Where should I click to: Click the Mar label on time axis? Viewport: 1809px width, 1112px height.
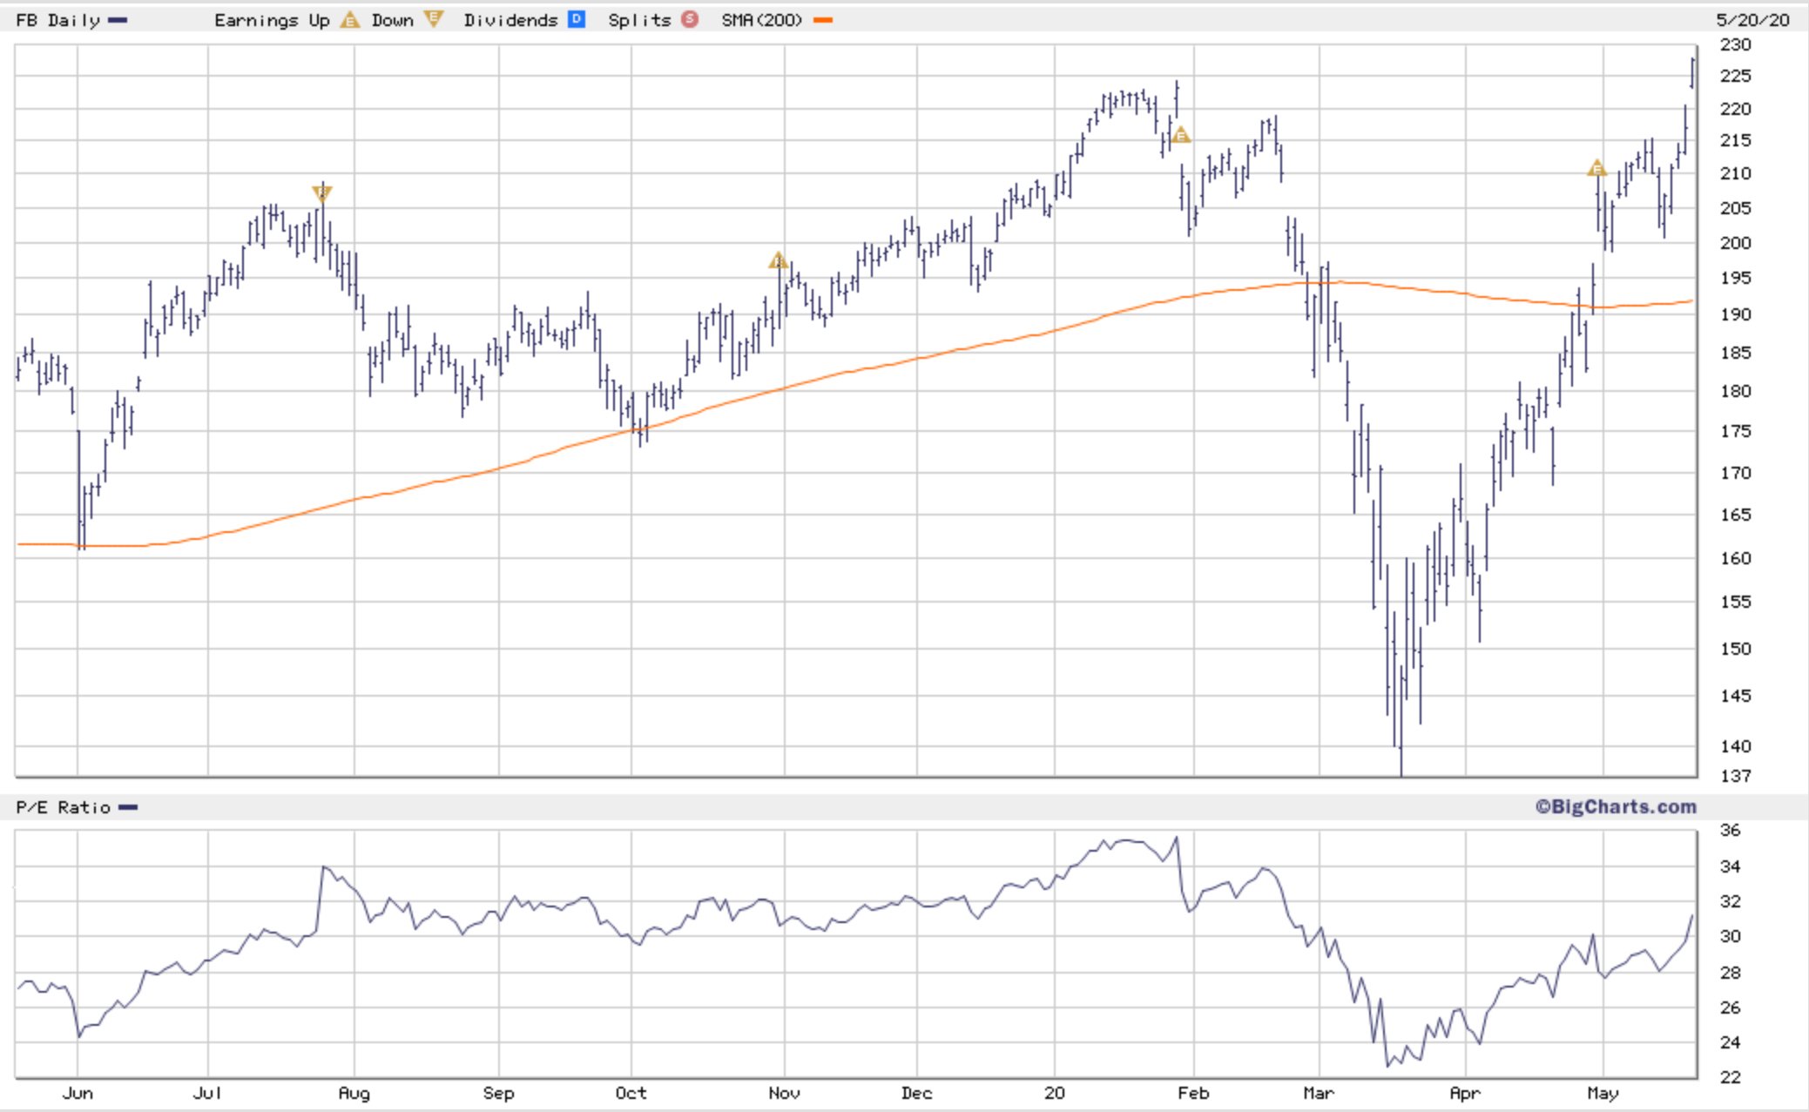pos(1318,1093)
